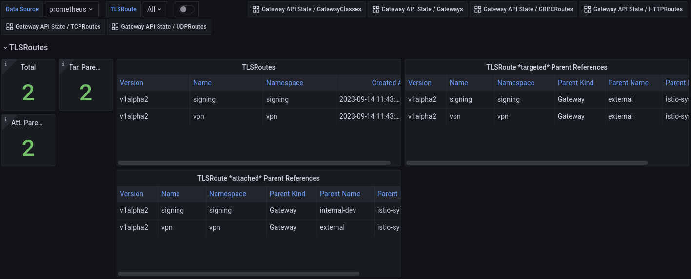691x279 pixels.
Task: Click the info icon on Tar. Pare... panel
Action: (x=63, y=63)
